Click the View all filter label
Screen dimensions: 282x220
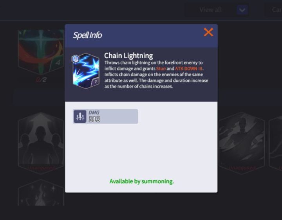(210, 10)
